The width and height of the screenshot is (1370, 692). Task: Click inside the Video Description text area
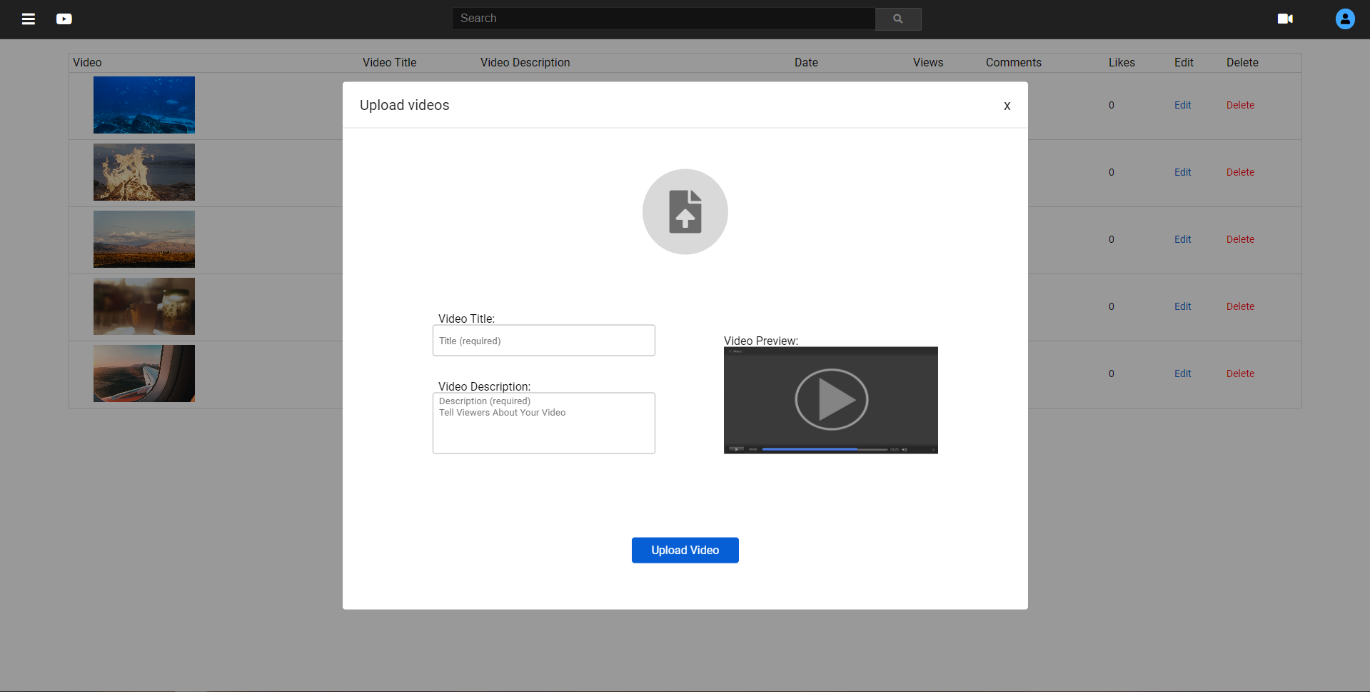pyautogui.click(x=543, y=423)
